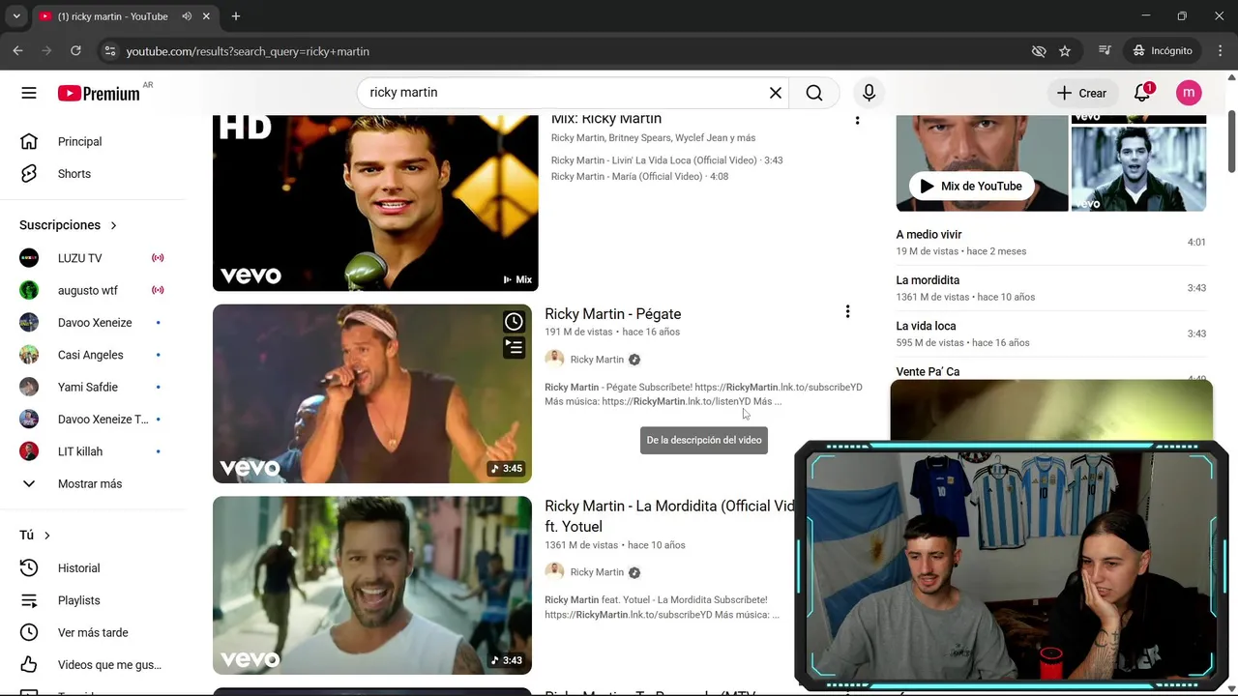This screenshot has width=1238, height=696.
Task: Click Livin' La Vida Loca track line
Action: coord(666,160)
